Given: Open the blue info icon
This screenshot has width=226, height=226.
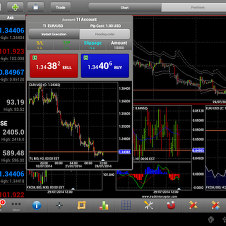Looking at the screenshot, I should pyautogui.click(x=37, y=205).
